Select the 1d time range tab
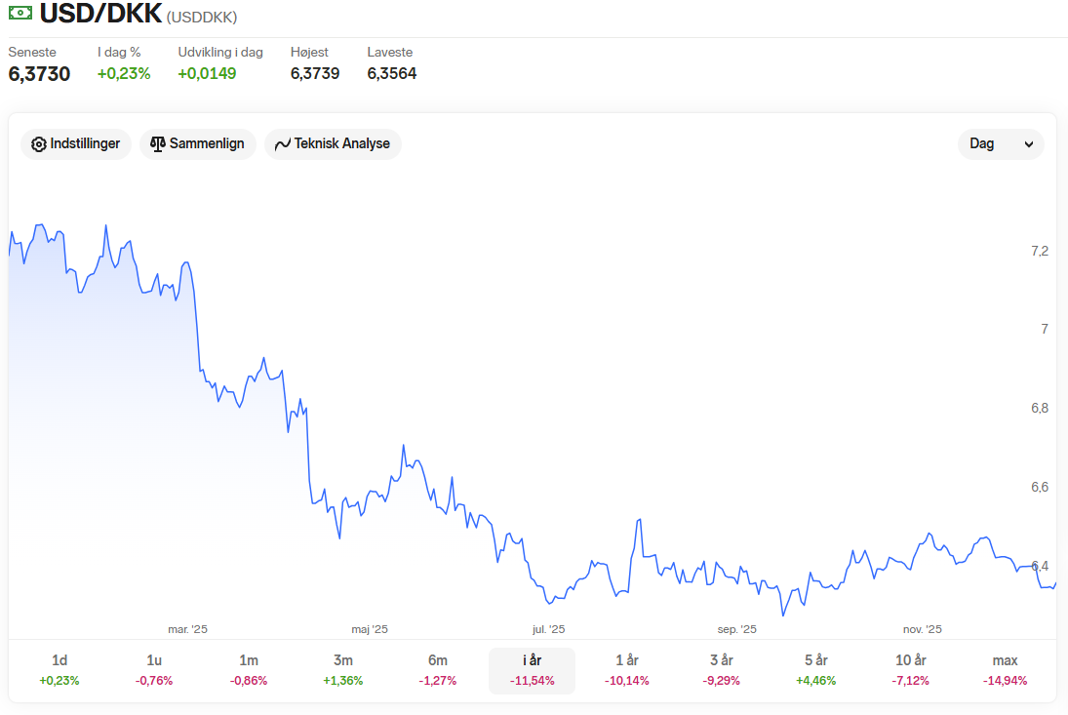Screen dimensions: 1068x715 [x=59, y=670]
